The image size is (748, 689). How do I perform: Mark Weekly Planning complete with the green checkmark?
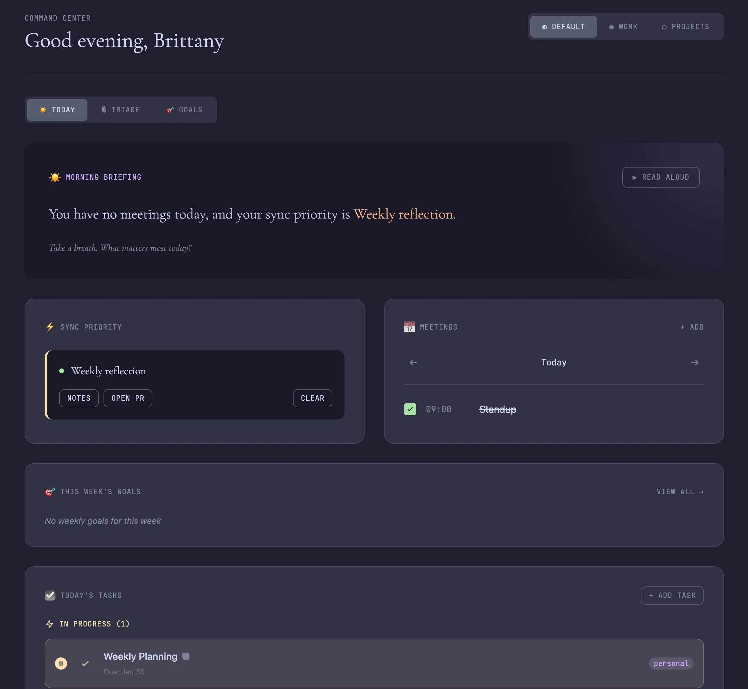(x=85, y=663)
